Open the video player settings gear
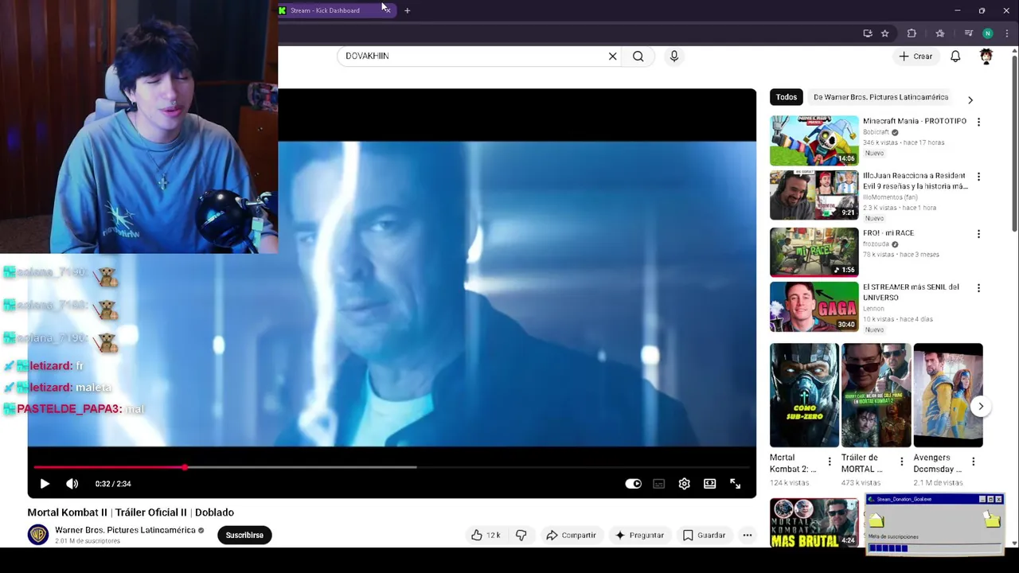The width and height of the screenshot is (1019, 573). click(684, 484)
